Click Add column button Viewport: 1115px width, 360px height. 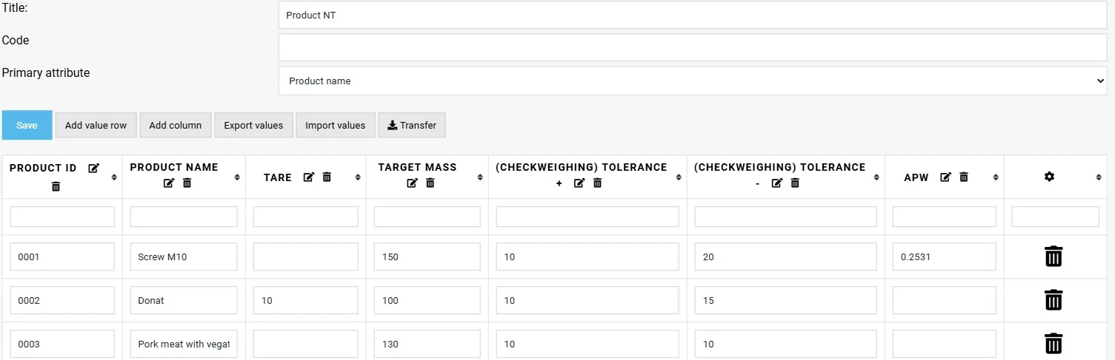tap(176, 125)
